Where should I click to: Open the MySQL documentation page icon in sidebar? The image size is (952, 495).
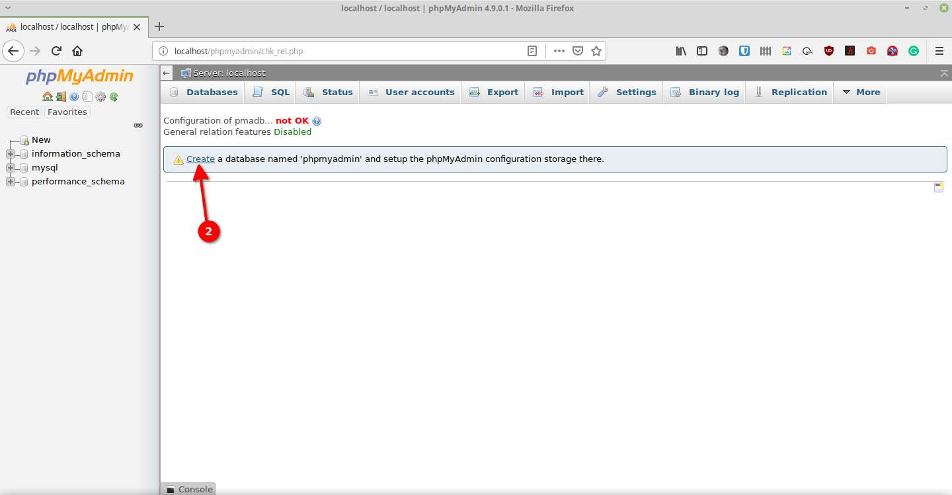point(87,96)
